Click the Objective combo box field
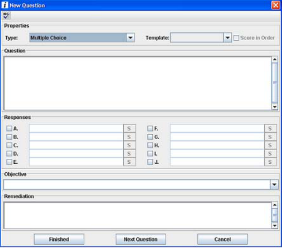This screenshot has height=248, width=282. (137, 185)
